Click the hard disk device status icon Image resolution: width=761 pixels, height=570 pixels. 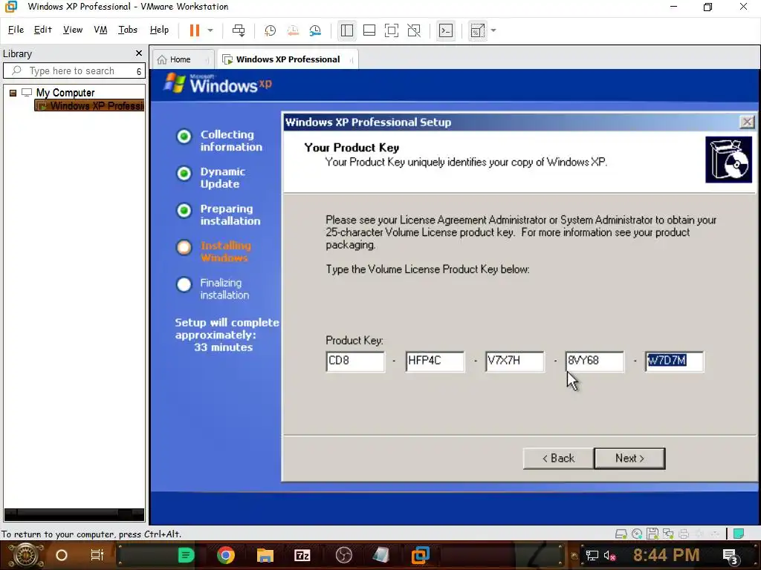[621, 534]
